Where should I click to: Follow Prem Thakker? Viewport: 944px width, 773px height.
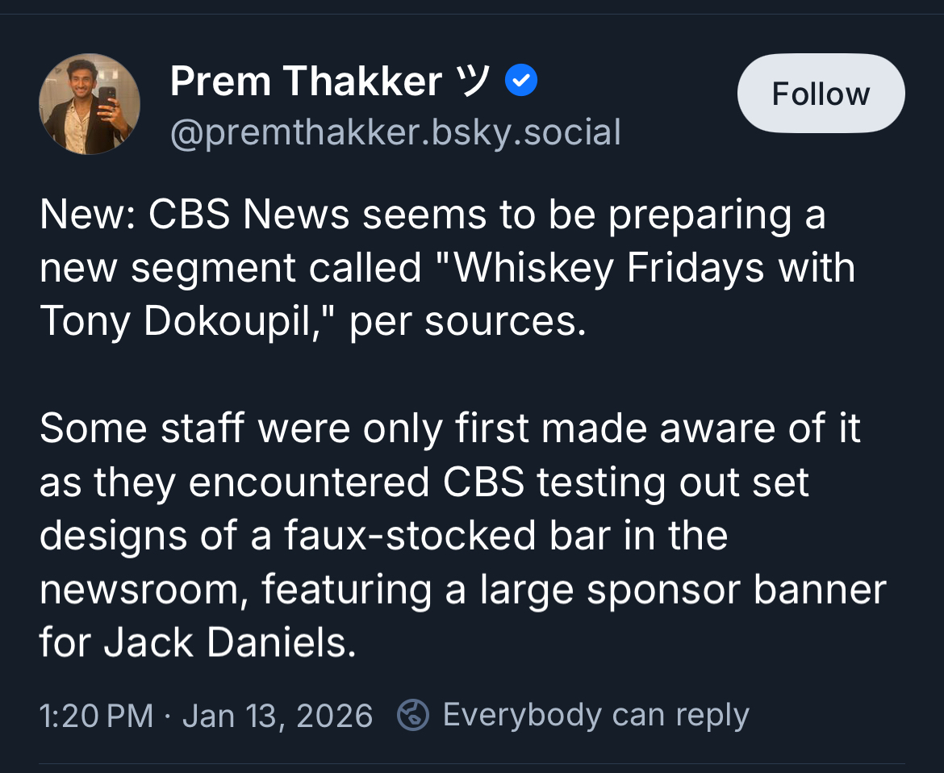tap(821, 94)
